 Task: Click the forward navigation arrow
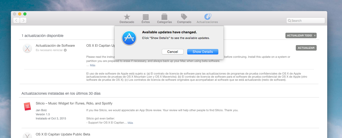pyautogui.click(x=23, y=20)
